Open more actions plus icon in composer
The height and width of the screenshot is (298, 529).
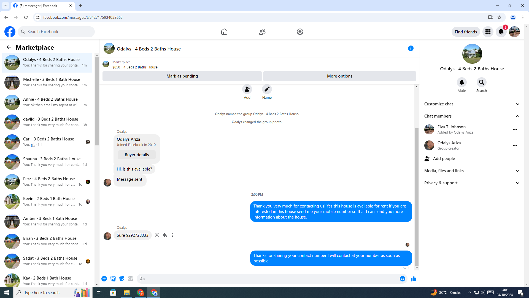coord(104,279)
